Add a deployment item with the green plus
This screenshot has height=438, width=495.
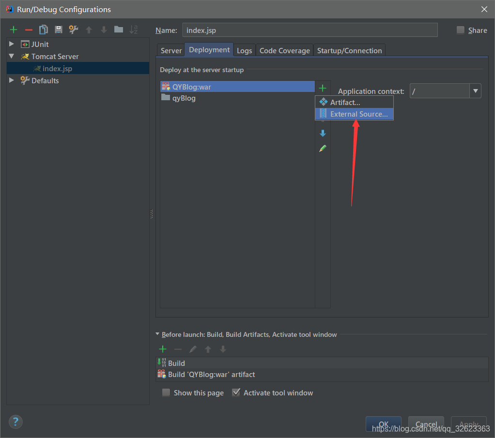click(x=322, y=88)
